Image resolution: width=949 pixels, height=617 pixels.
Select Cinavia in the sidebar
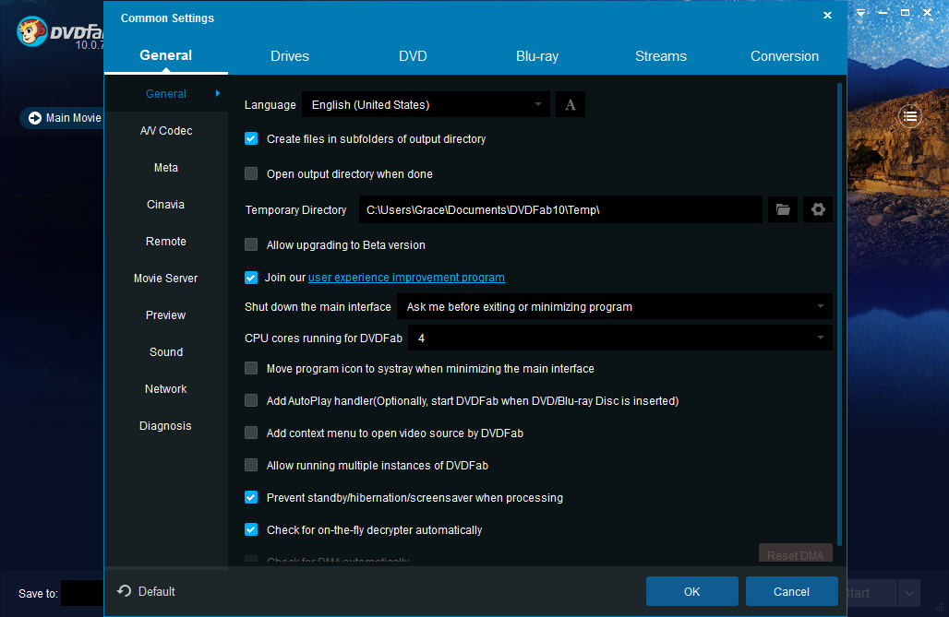tap(166, 205)
